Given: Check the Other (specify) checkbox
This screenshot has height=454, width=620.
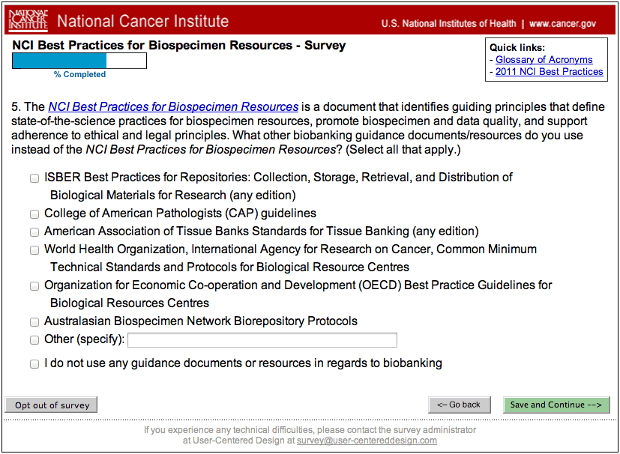Looking at the screenshot, I should coord(34,340).
